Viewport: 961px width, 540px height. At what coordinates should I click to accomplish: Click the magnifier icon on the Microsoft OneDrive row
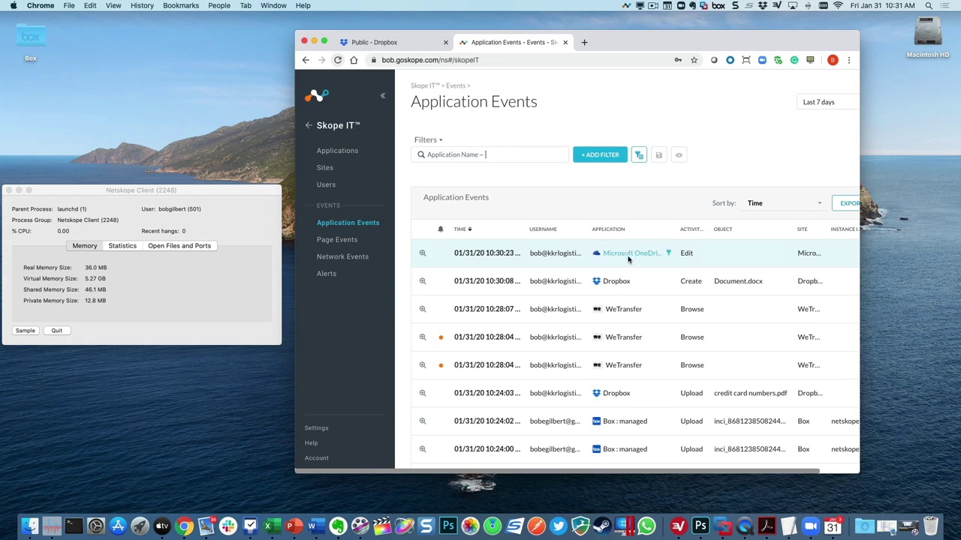coord(423,253)
